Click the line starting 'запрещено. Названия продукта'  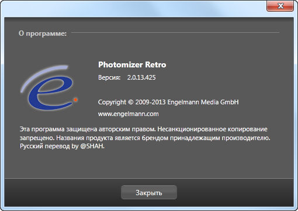145,138
